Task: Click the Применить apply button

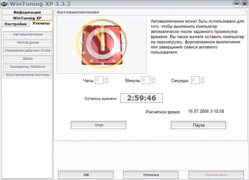Action: (216, 175)
